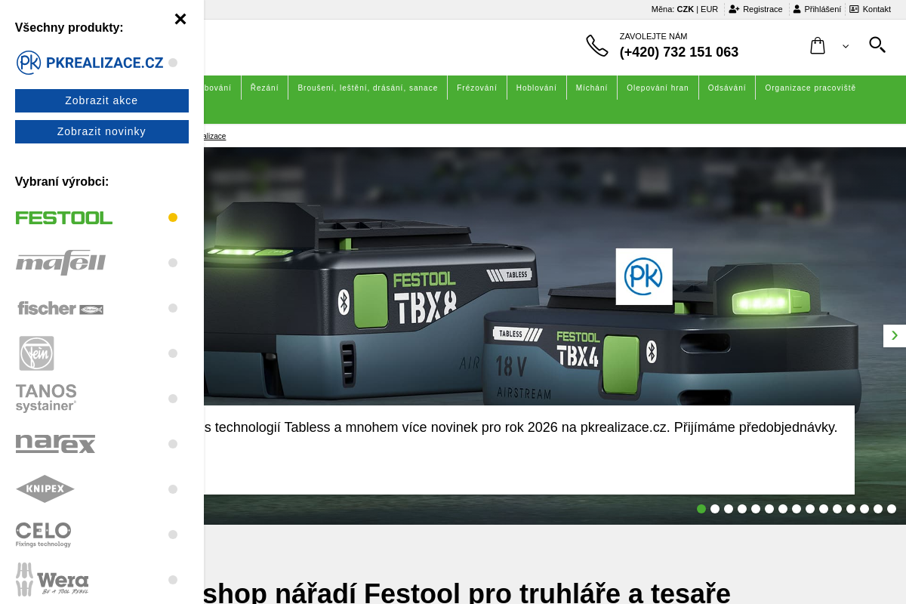Toggle the indicator dot next to CELO
This screenshot has width=906, height=604.
point(173,535)
